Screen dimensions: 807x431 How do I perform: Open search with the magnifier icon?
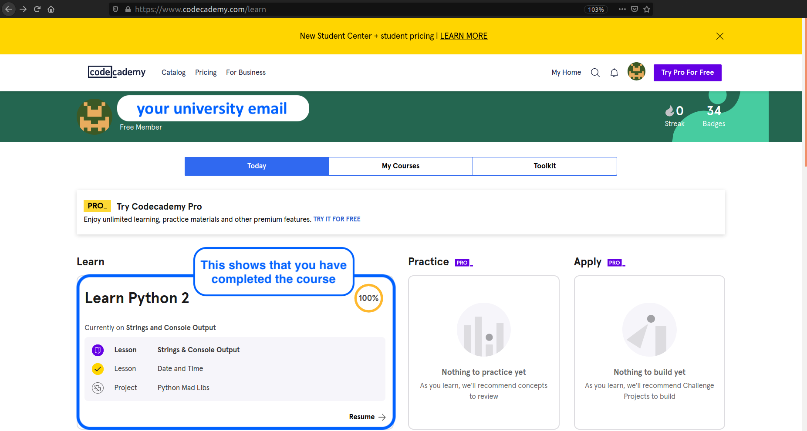[x=595, y=73]
